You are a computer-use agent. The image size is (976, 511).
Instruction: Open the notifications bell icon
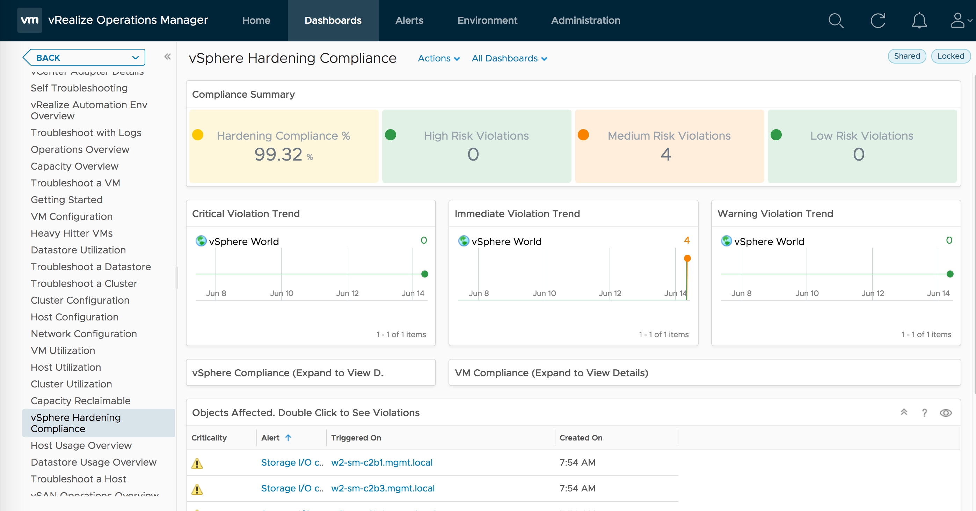tap(919, 21)
